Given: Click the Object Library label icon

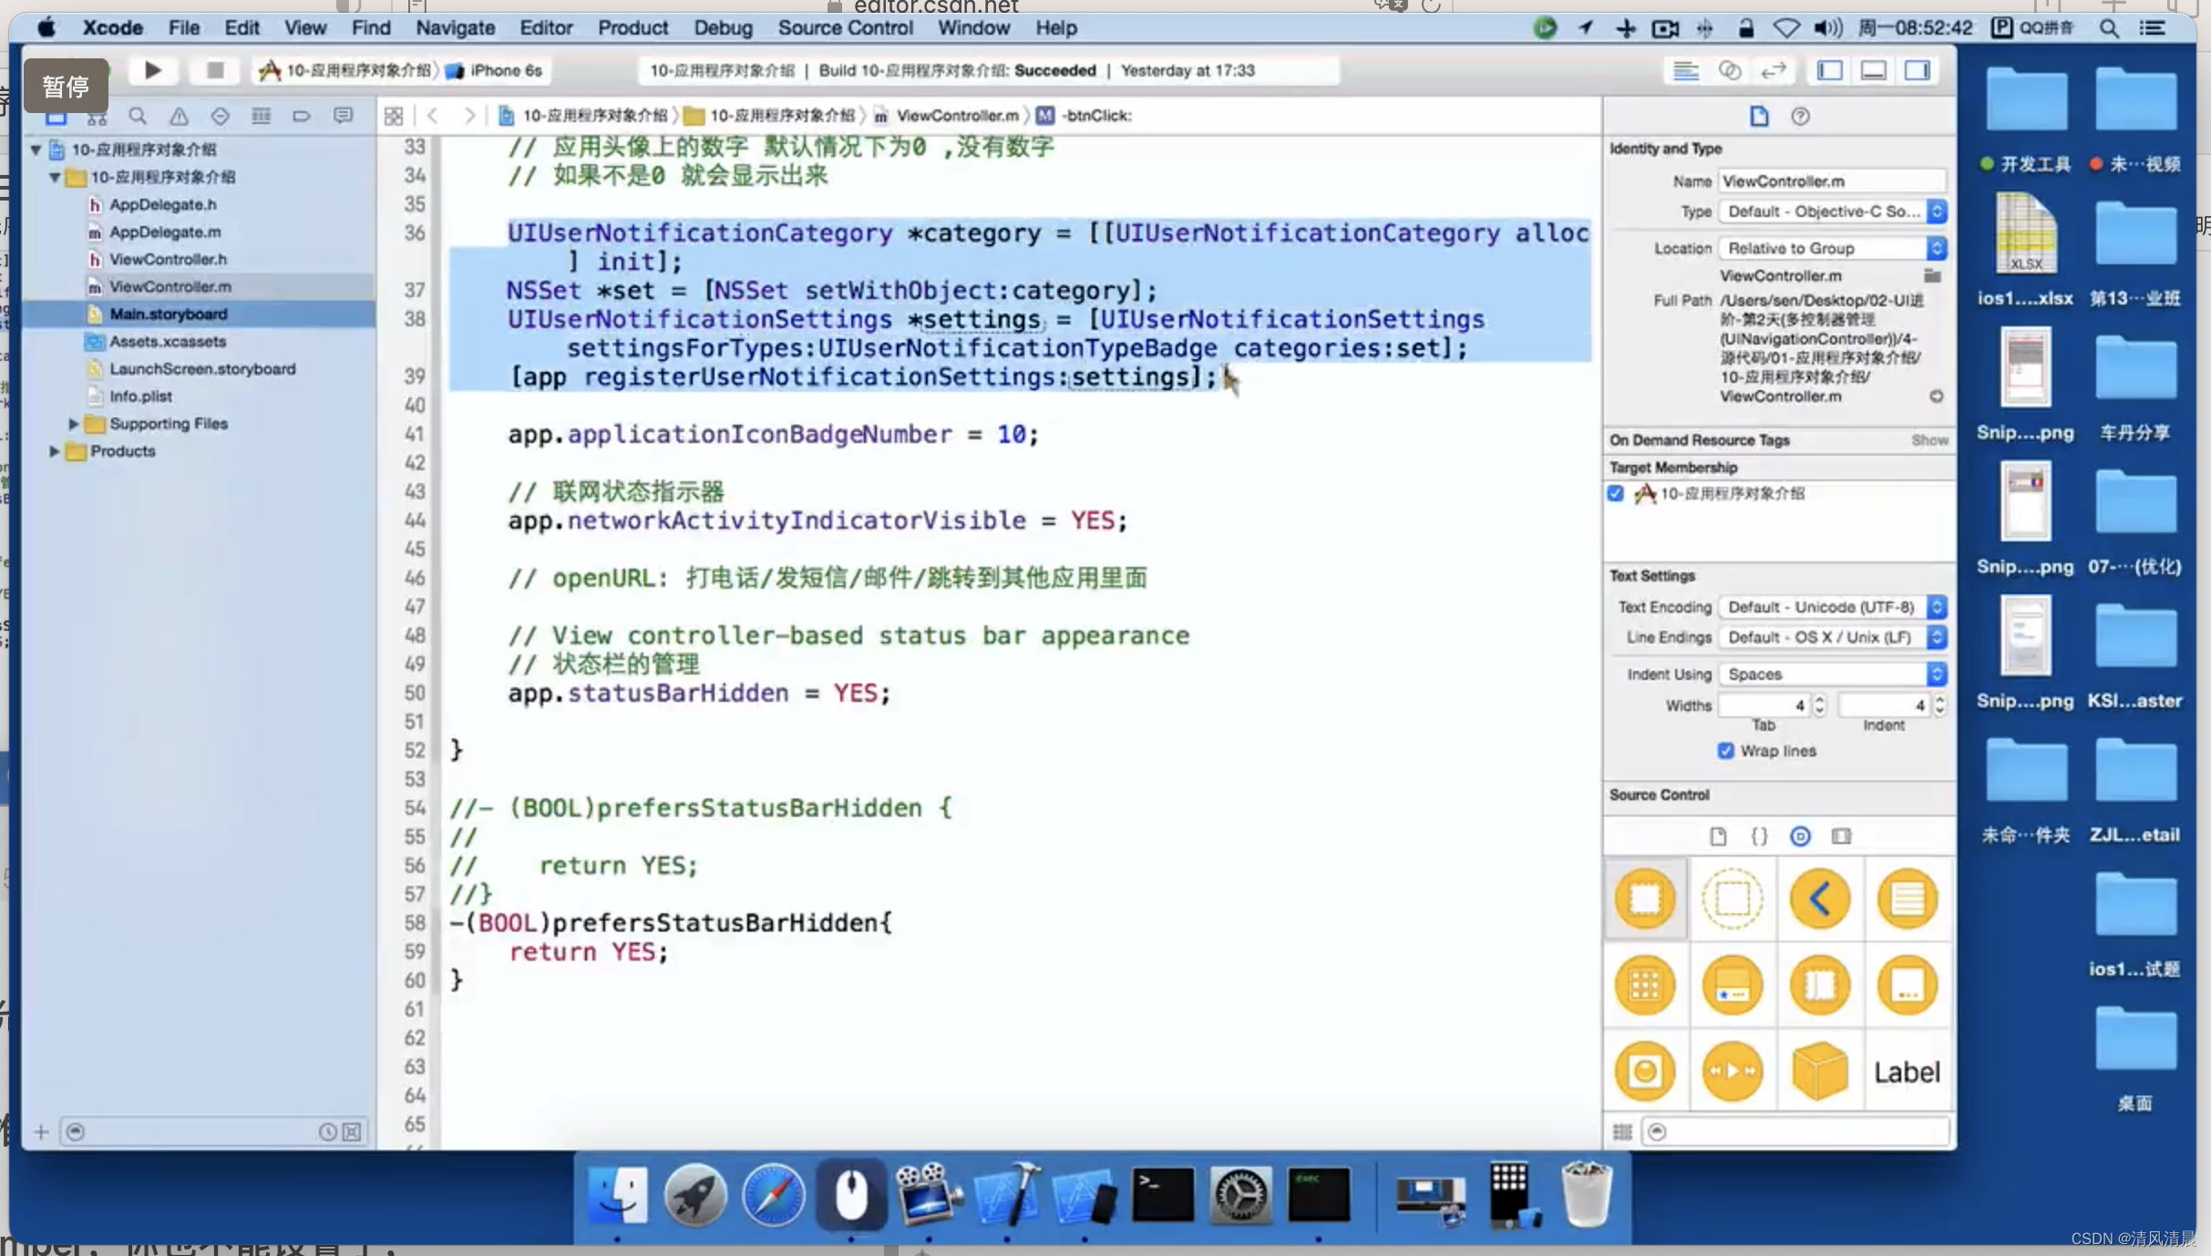Looking at the screenshot, I should coord(1904,1071).
